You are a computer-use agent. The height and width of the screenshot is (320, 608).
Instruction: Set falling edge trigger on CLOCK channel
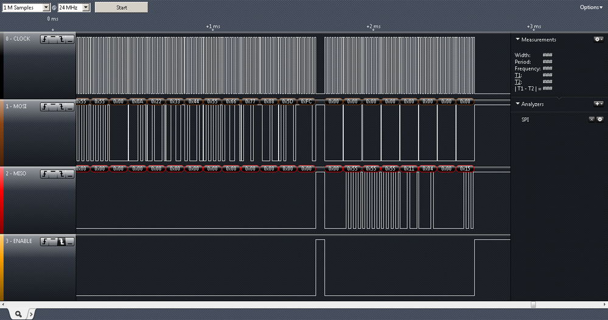pos(61,39)
